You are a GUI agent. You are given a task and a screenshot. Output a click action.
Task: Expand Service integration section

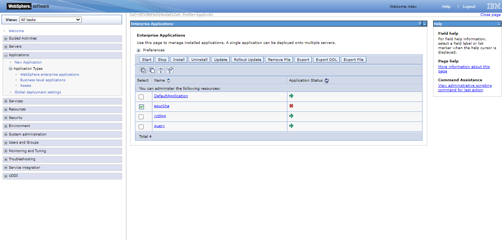pyautogui.click(x=6, y=168)
